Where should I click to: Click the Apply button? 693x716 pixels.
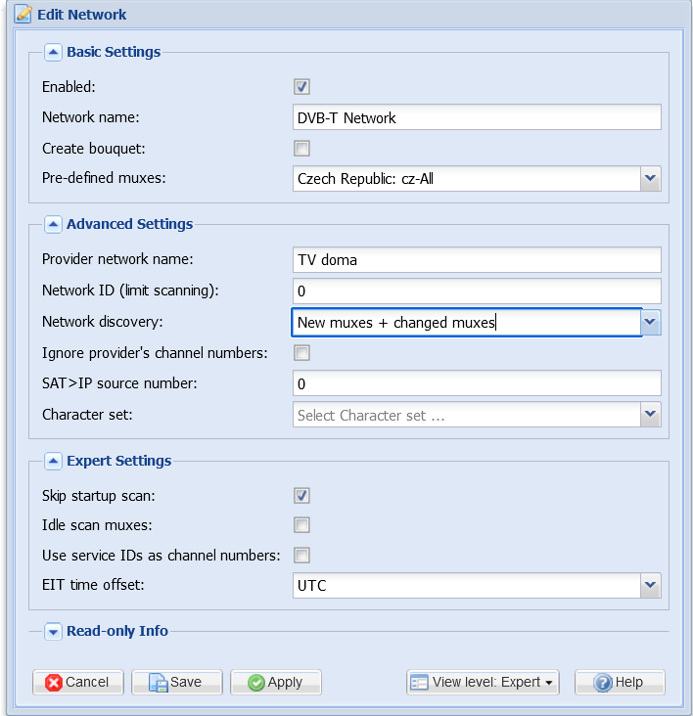coord(275,682)
